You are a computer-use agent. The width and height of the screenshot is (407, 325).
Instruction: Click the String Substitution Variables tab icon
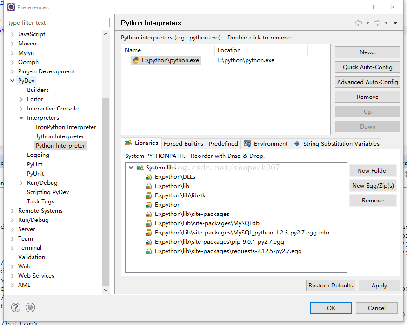point(297,143)
